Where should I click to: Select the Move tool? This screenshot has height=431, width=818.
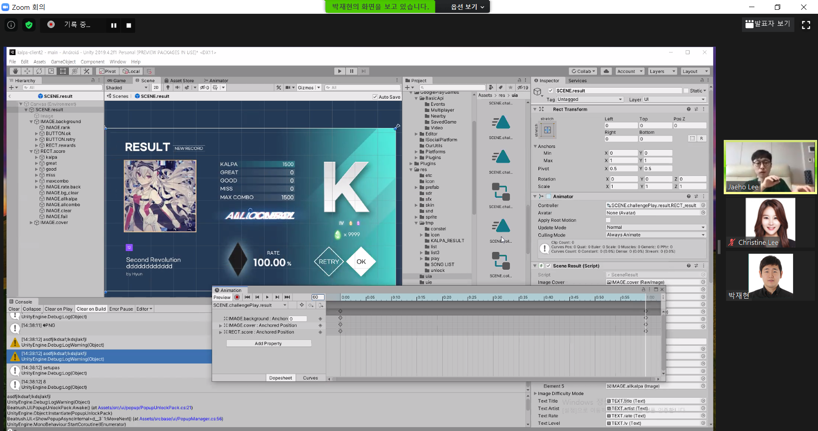(x=27, y=71)
